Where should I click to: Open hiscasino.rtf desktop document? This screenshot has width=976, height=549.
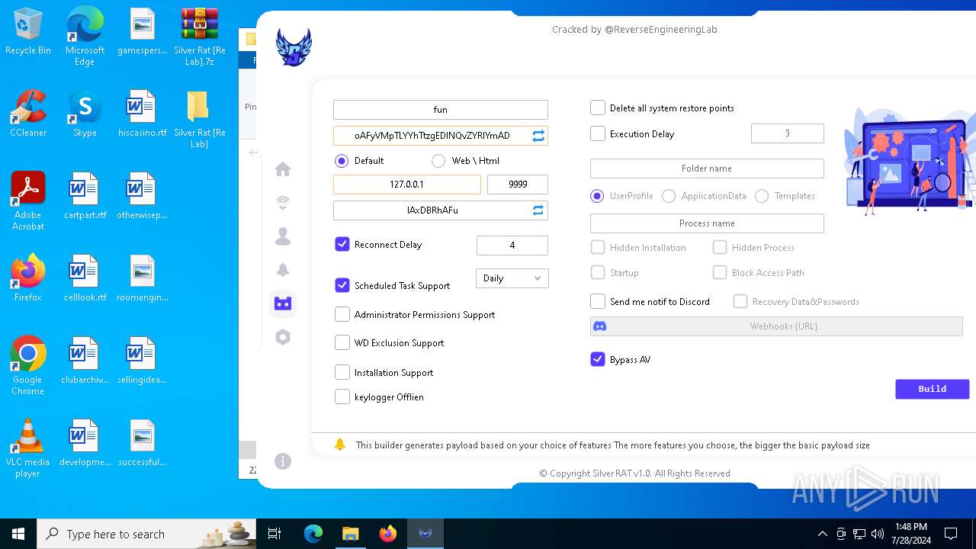tap(142, 114)
